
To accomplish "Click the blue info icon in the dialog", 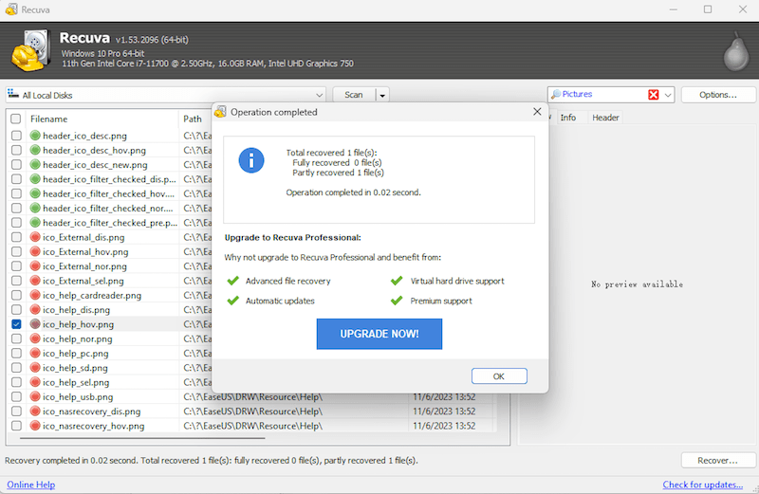I will [x=251, y=160].
